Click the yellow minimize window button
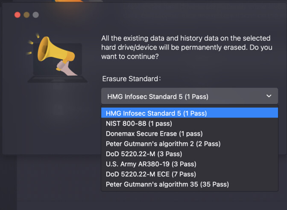Screen dimensions: 287x210 tap(26, 15)
